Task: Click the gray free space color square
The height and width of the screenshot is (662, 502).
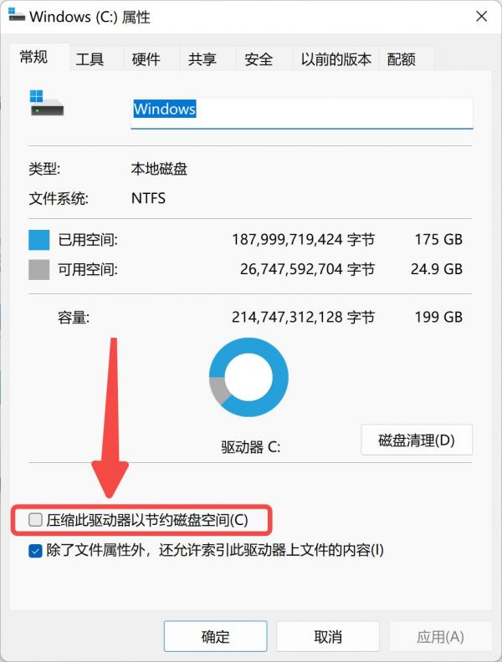Action: [x=38, y=269]
